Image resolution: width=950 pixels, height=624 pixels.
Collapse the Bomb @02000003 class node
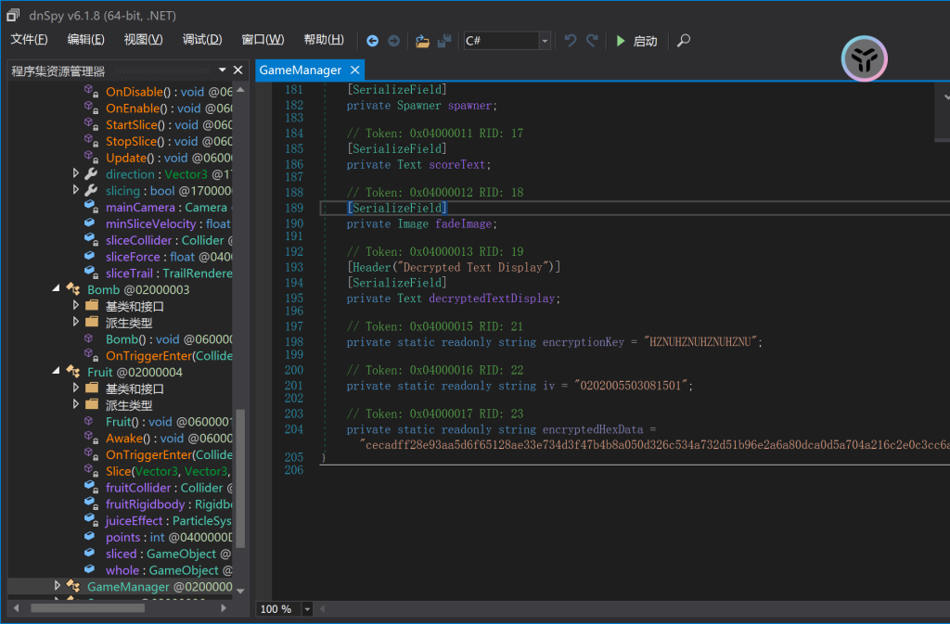(x=57, y=289)
